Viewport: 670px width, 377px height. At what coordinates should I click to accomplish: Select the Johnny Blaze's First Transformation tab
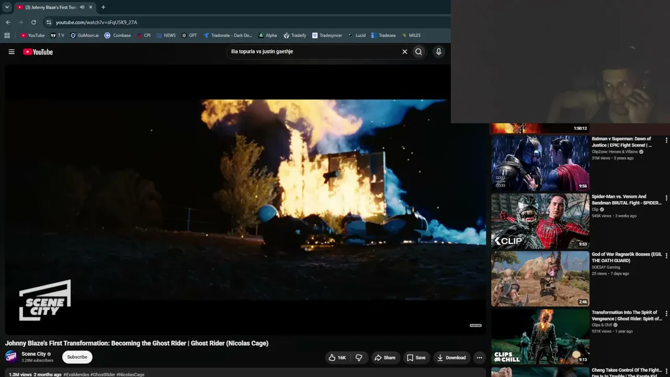(51, 7)
